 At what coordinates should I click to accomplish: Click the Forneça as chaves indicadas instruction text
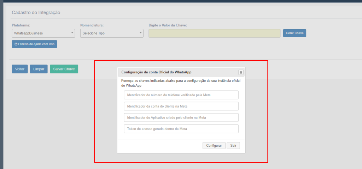click(181, 83)
